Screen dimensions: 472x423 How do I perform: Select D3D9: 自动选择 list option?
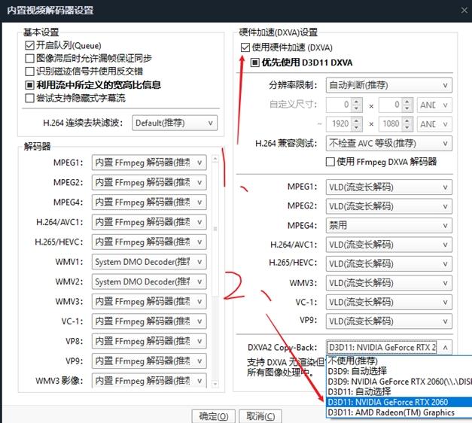coord(399,371)
